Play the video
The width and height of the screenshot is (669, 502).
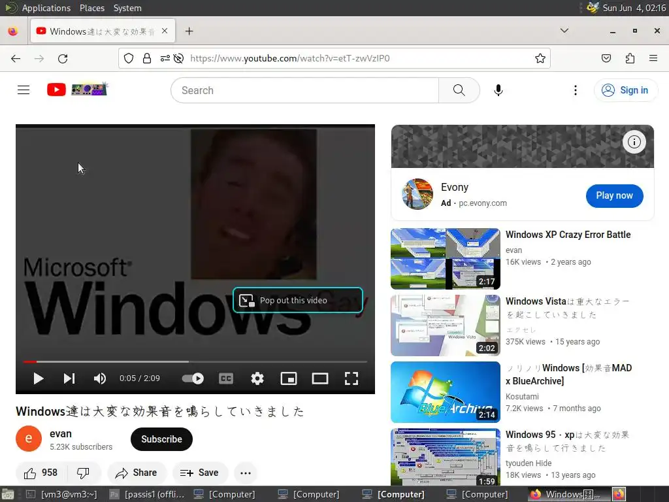click(39, 378)
